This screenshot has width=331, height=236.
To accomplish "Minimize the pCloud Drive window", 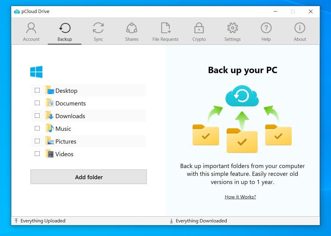I will click(x=275, y=11).
